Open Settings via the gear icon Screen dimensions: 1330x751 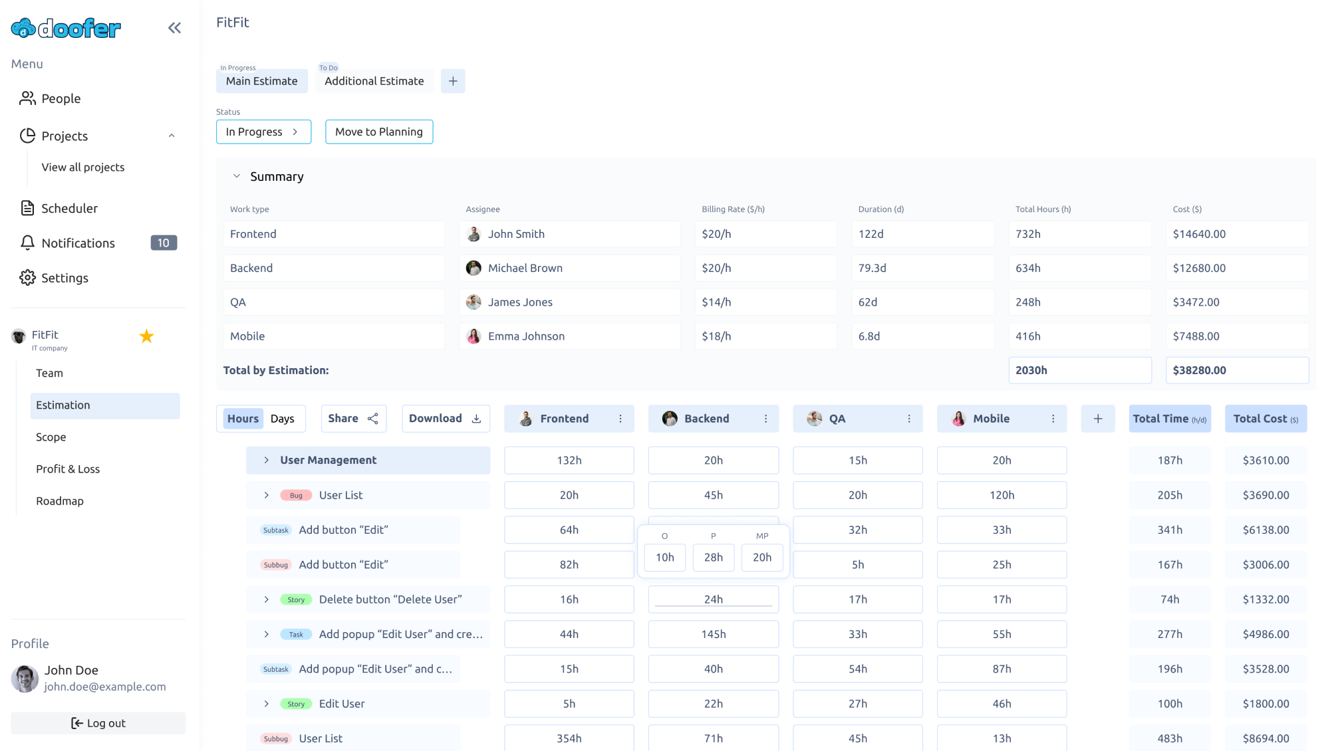(x=65, y=278)
